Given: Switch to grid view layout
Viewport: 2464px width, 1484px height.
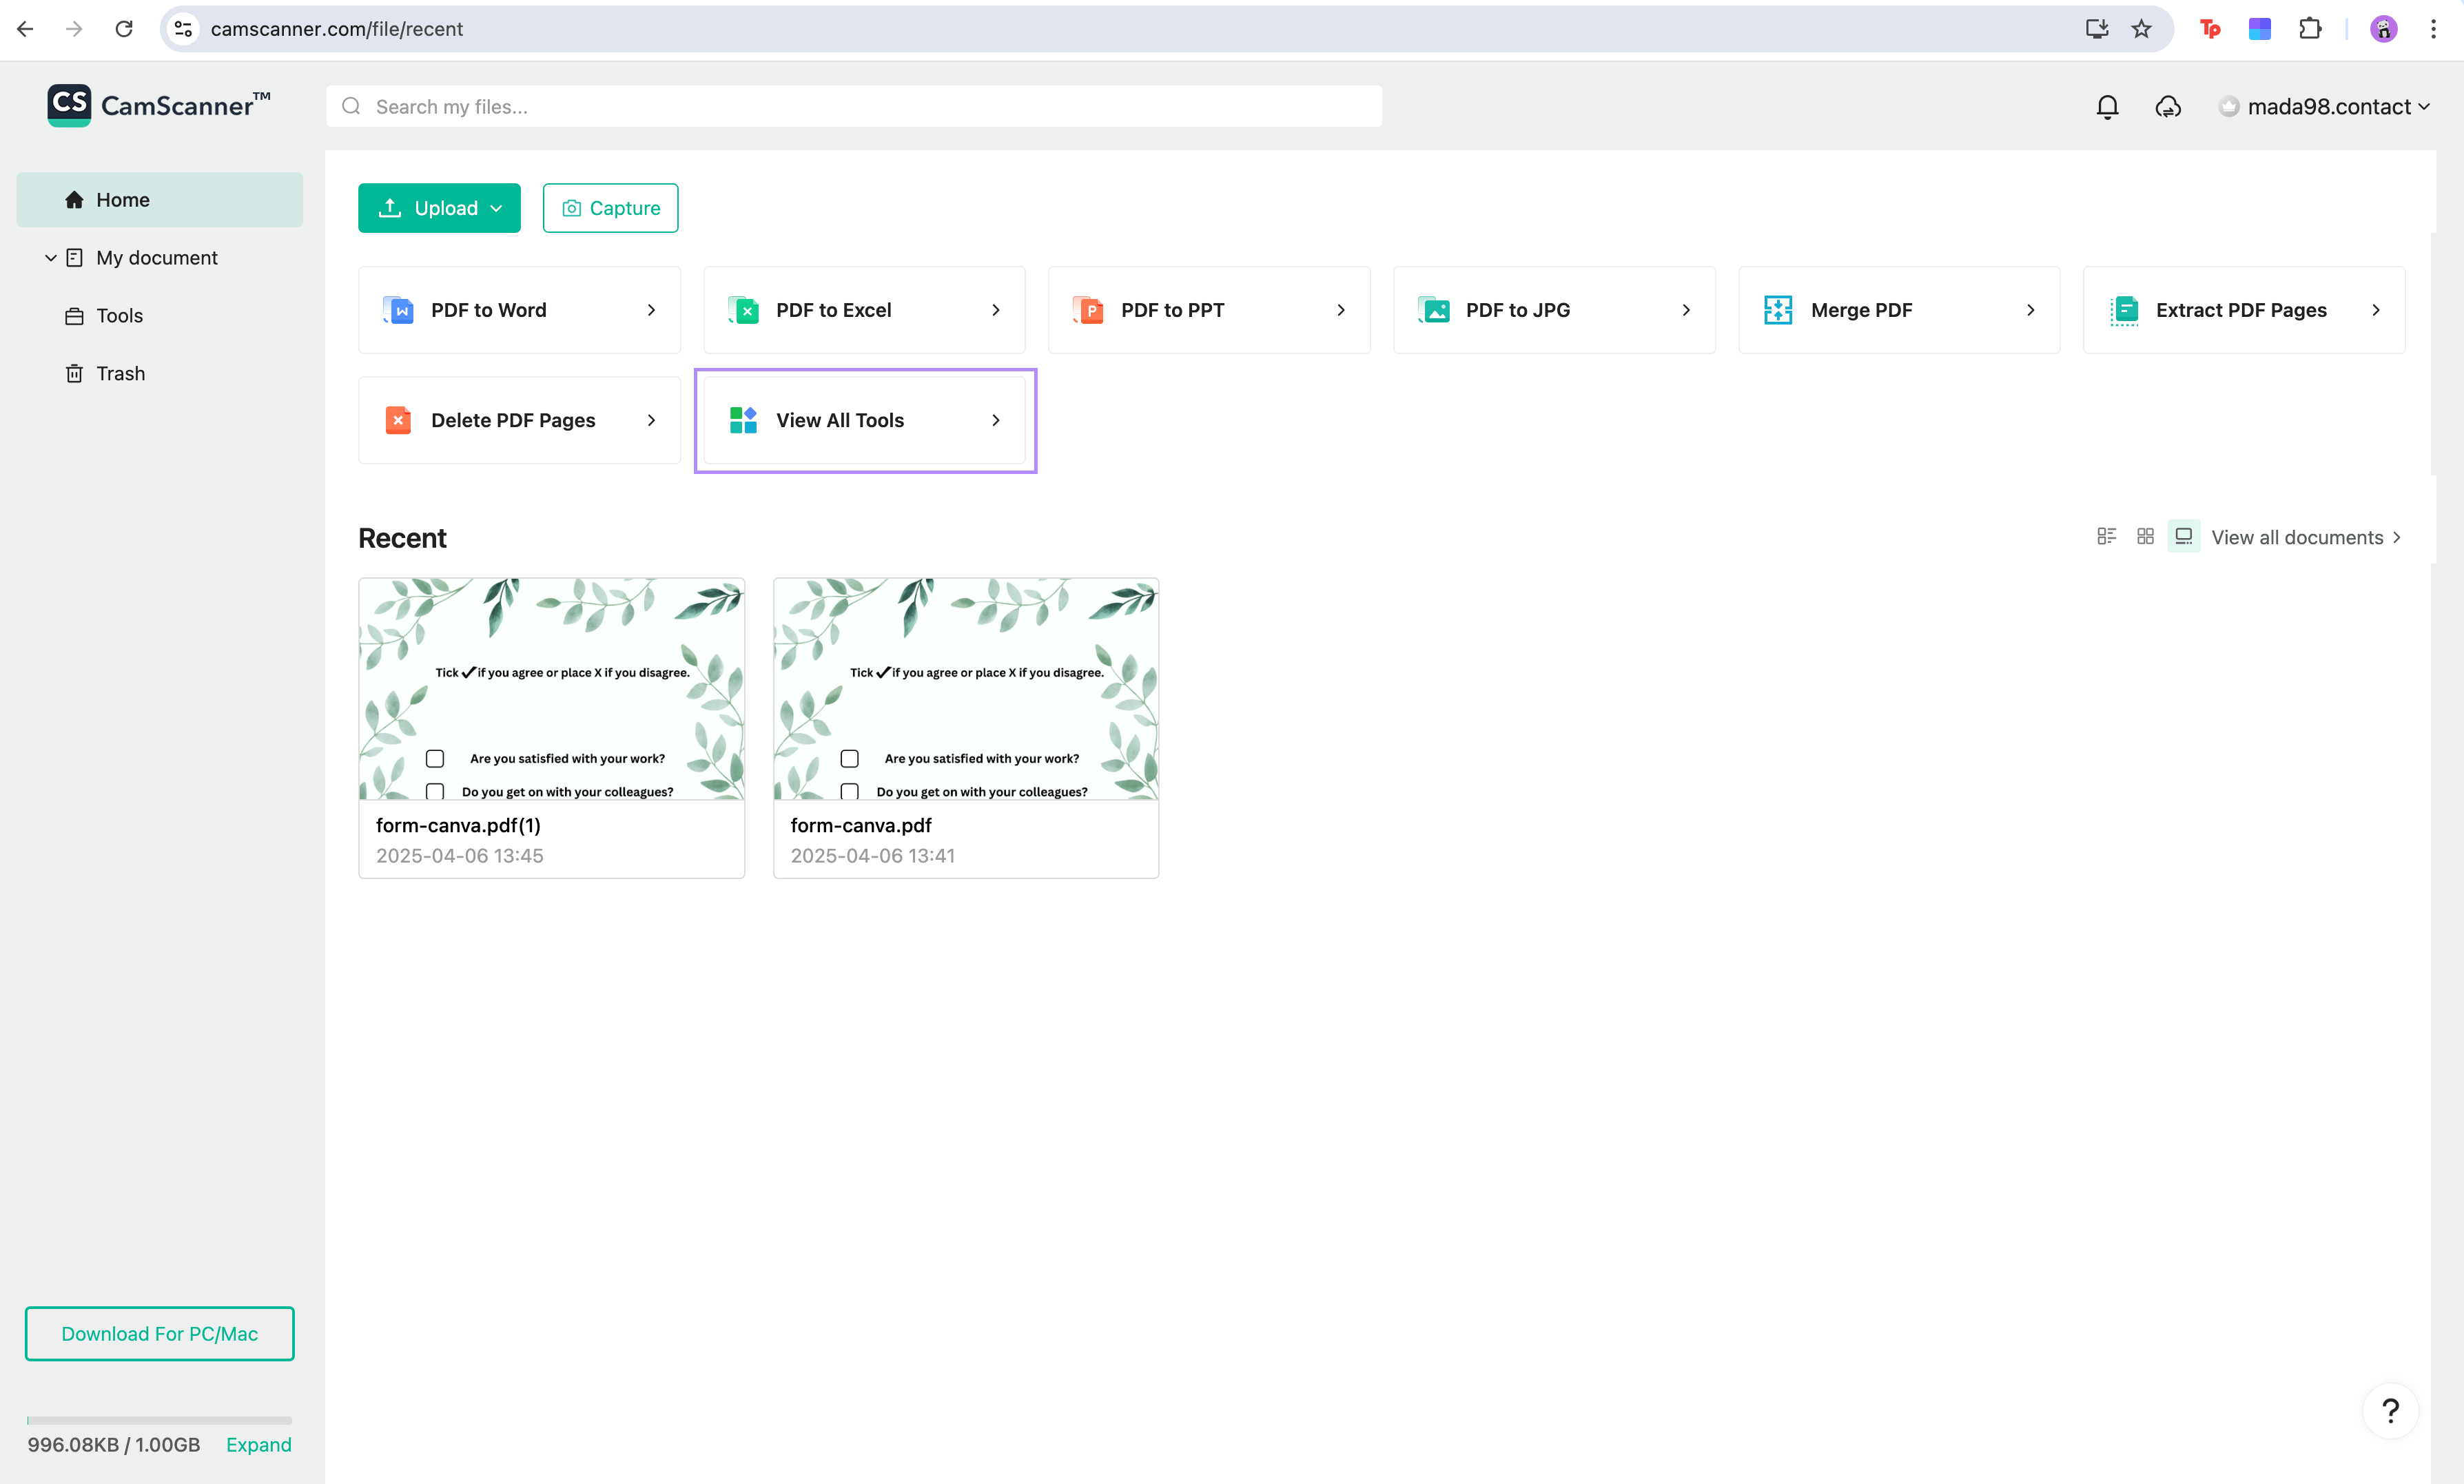Looking at the screenshot, I should click(x=2145, y=537).
